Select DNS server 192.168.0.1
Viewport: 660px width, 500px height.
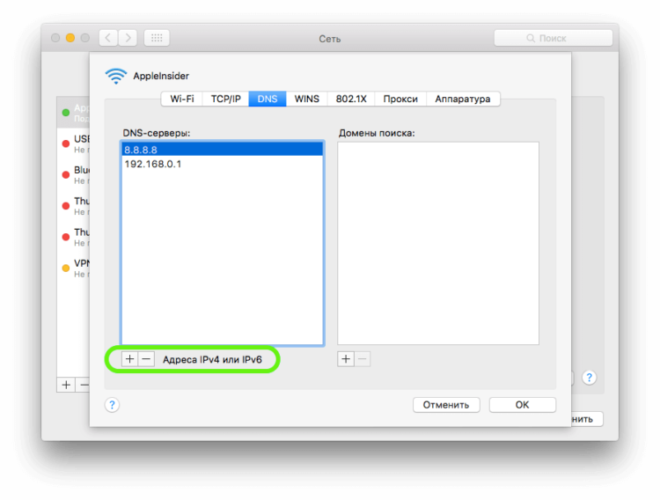coord(223,164)
